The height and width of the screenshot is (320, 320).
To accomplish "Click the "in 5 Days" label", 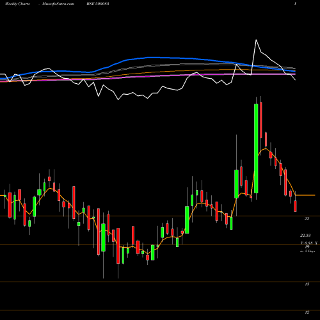I will (307, 252).
